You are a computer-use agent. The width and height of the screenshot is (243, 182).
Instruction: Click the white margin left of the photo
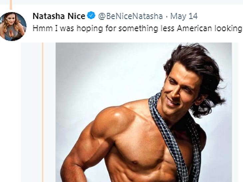[32, 112]
